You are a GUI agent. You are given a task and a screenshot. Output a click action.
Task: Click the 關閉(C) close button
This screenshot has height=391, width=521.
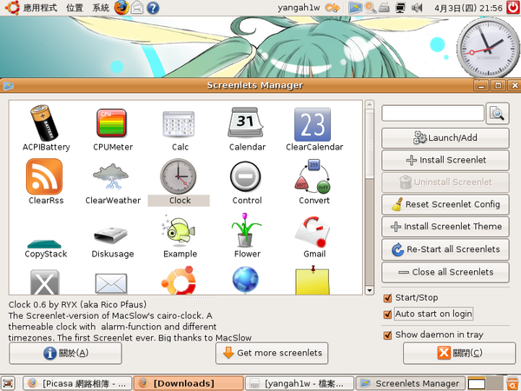[459, 353]
